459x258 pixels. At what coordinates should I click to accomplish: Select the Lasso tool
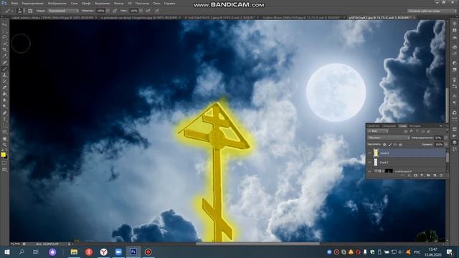coord(4,37)
